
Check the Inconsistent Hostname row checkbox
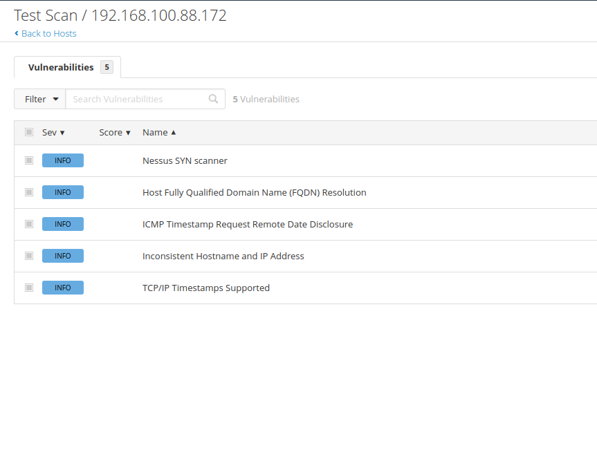pos(29,256)
